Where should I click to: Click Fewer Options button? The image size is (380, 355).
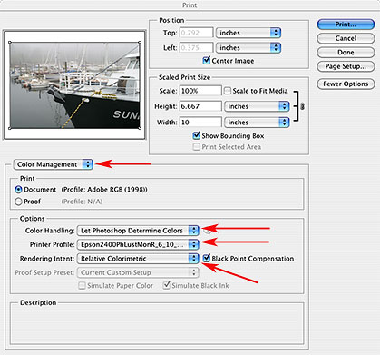click(x=346, y=84)
